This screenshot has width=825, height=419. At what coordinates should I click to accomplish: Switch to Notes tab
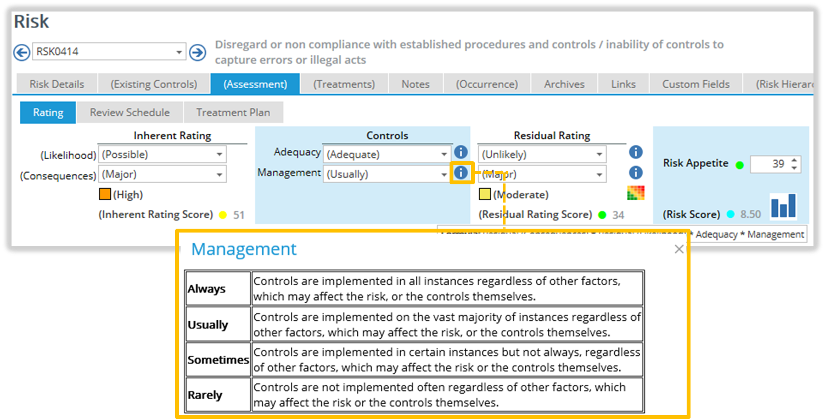pyautogui.click(x=416, y=84)
